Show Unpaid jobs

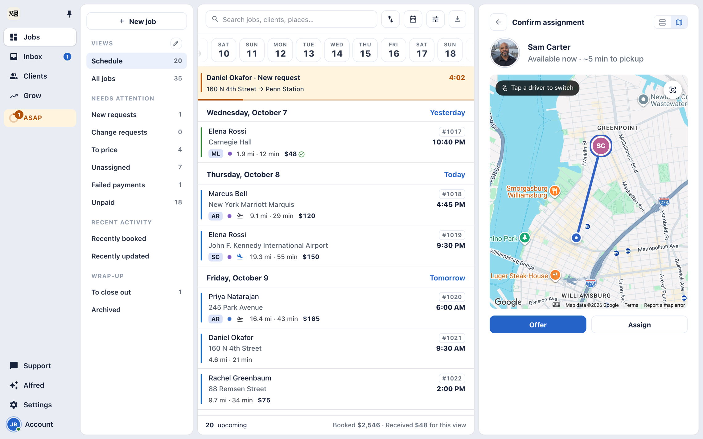(x=137, y=202)
